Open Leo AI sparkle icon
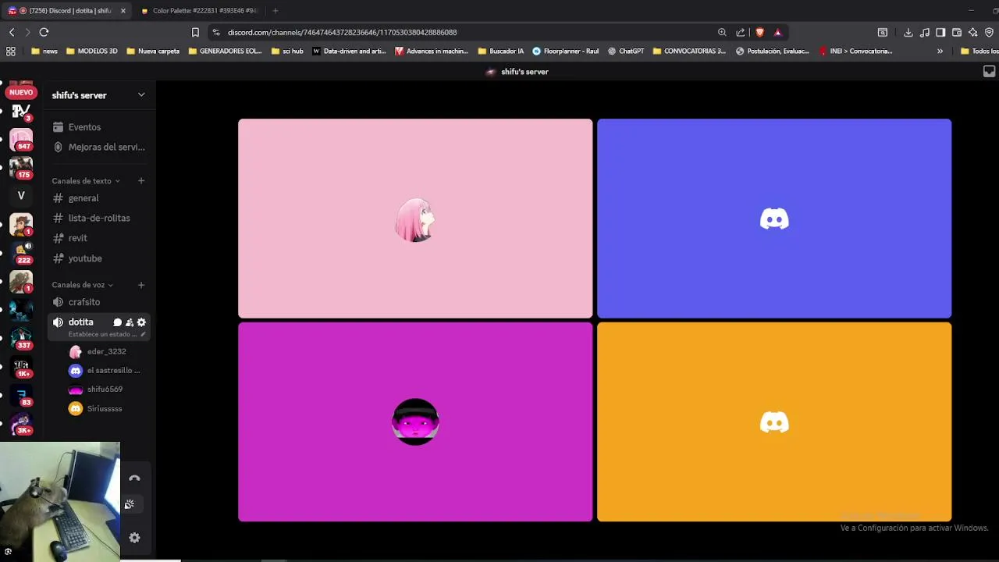This screenshot has width=999, height=562. [x=972, y=32]
